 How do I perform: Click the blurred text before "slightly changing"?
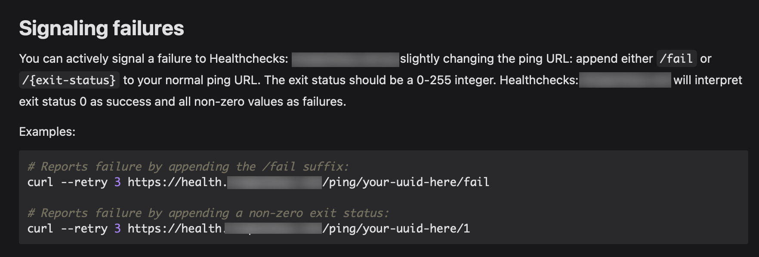pos(346,59)
